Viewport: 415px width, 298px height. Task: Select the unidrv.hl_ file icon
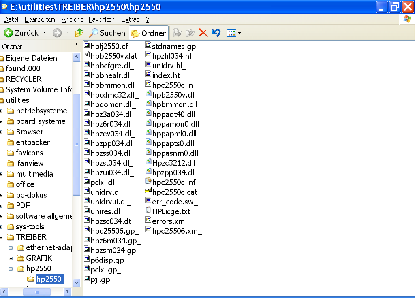148,65
